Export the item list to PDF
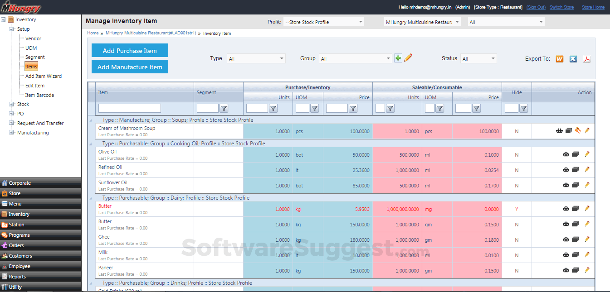 [587, 59]
